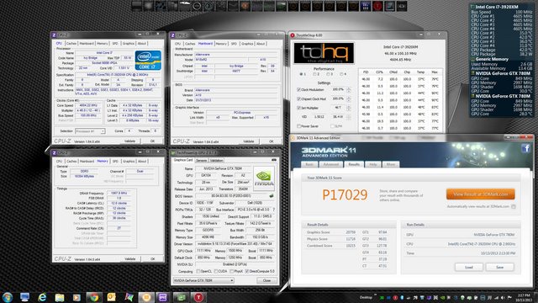
Task: Open the Windows Start menu orb
Action: [x=8, y=297]
